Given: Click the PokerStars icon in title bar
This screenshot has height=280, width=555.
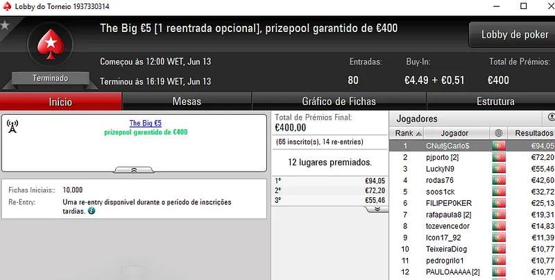Looking at the screenshot, I should (x=7, y=6).
